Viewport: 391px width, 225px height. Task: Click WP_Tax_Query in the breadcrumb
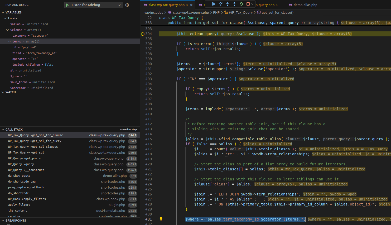pyautogui.click(x=240, y=12)
